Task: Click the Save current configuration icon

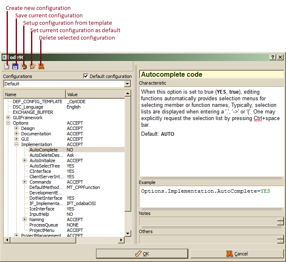Action: point(15,66)
